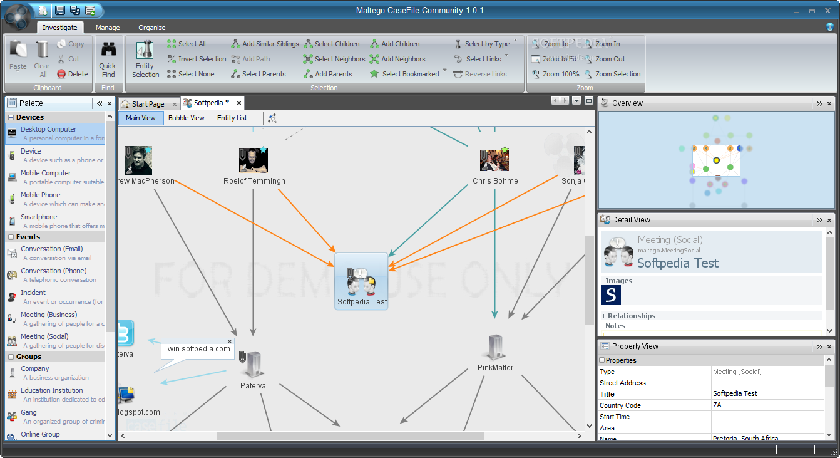Delete the selected entity
Screen dimensions: 840x458
point(73,74)
